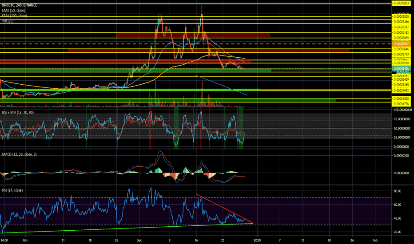Click the 0.00002846 price label
Viewport: 414px width, 244px height.
tap(401, 49)
